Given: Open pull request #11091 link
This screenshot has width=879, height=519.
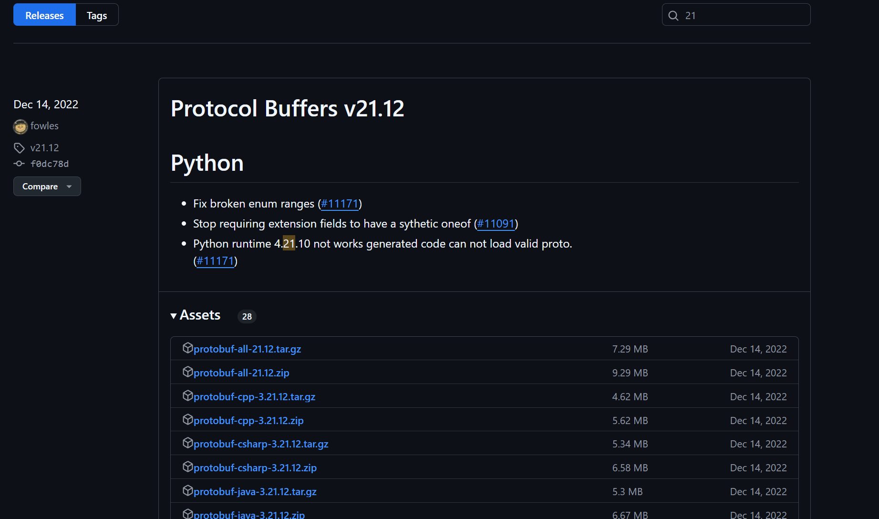Looking at the screenshot, I should (x=496, y=224).
